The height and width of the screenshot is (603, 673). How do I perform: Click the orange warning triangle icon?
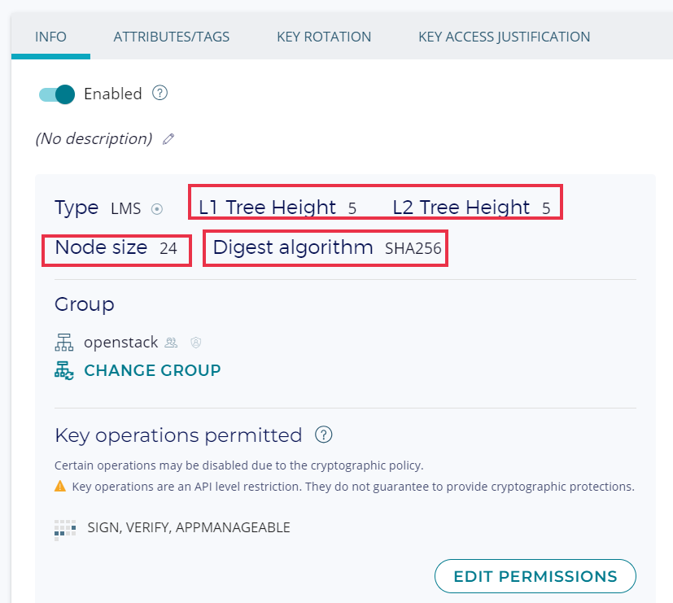(x=60, y=487)
